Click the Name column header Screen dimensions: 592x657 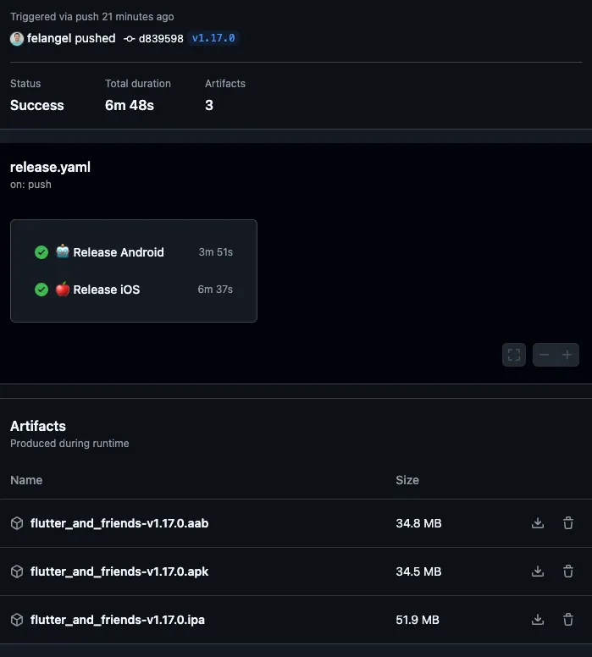click(x=26, y=480)
